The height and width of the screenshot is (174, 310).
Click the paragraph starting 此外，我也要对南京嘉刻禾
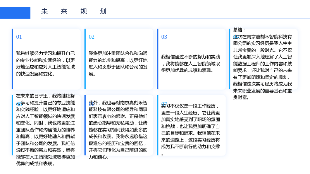click(x=118, y=130)
